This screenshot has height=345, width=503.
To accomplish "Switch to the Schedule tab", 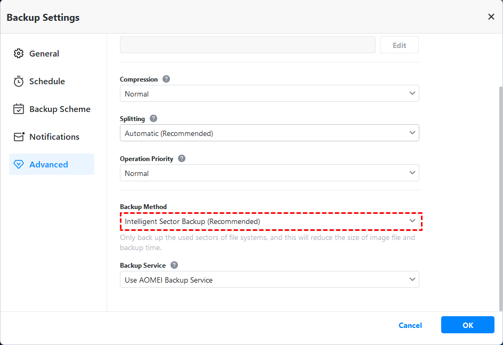I will (x=47, y=81).
